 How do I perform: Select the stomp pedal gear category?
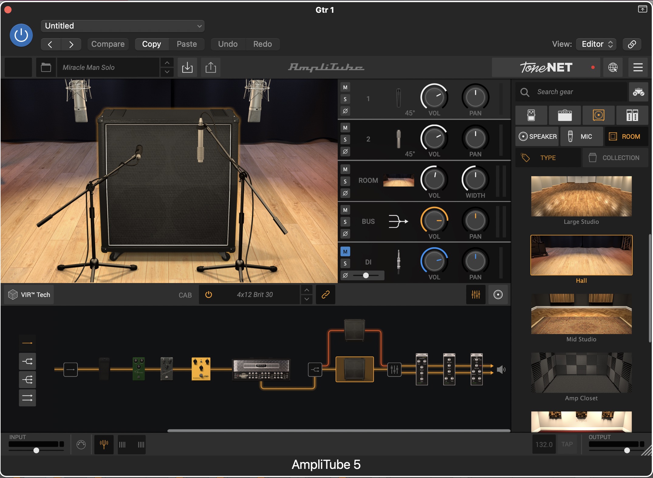pos(531,115)
